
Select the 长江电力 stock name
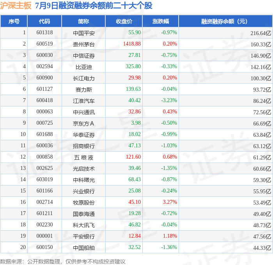click(x=84, y=78)
